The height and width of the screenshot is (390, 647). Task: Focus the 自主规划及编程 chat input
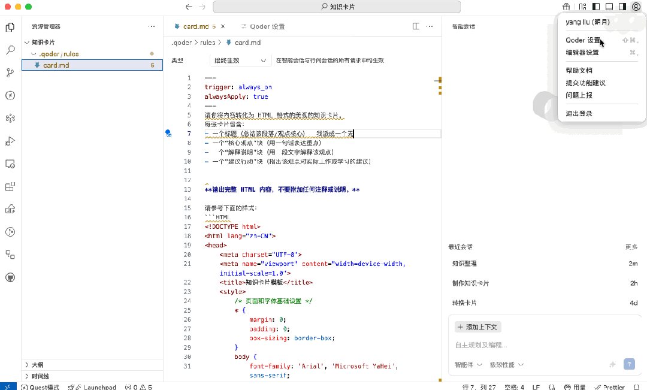[x=545, y=345]
